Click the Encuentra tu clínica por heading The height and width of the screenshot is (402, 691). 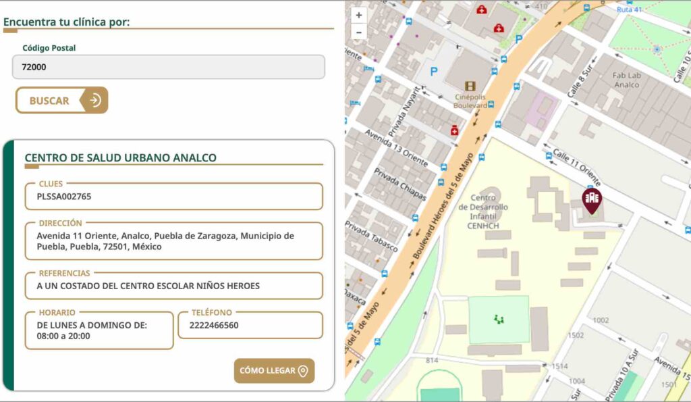[x=67, y=22]
